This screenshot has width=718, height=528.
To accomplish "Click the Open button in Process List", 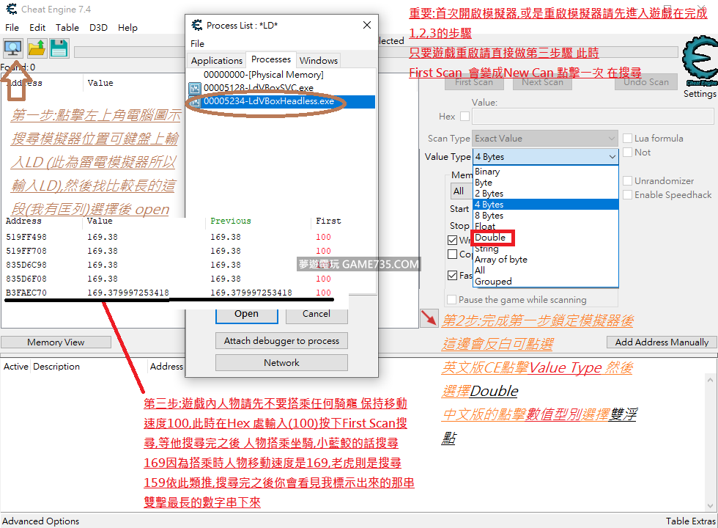I will pos(246,314).
